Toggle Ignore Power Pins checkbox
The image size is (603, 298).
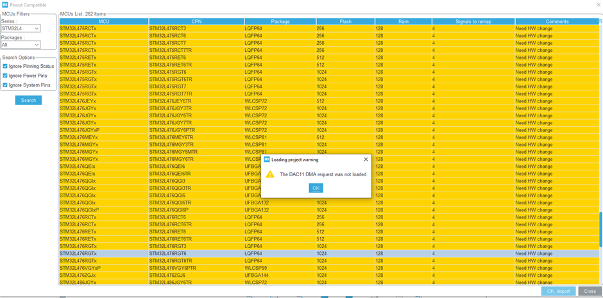[5, 76]
